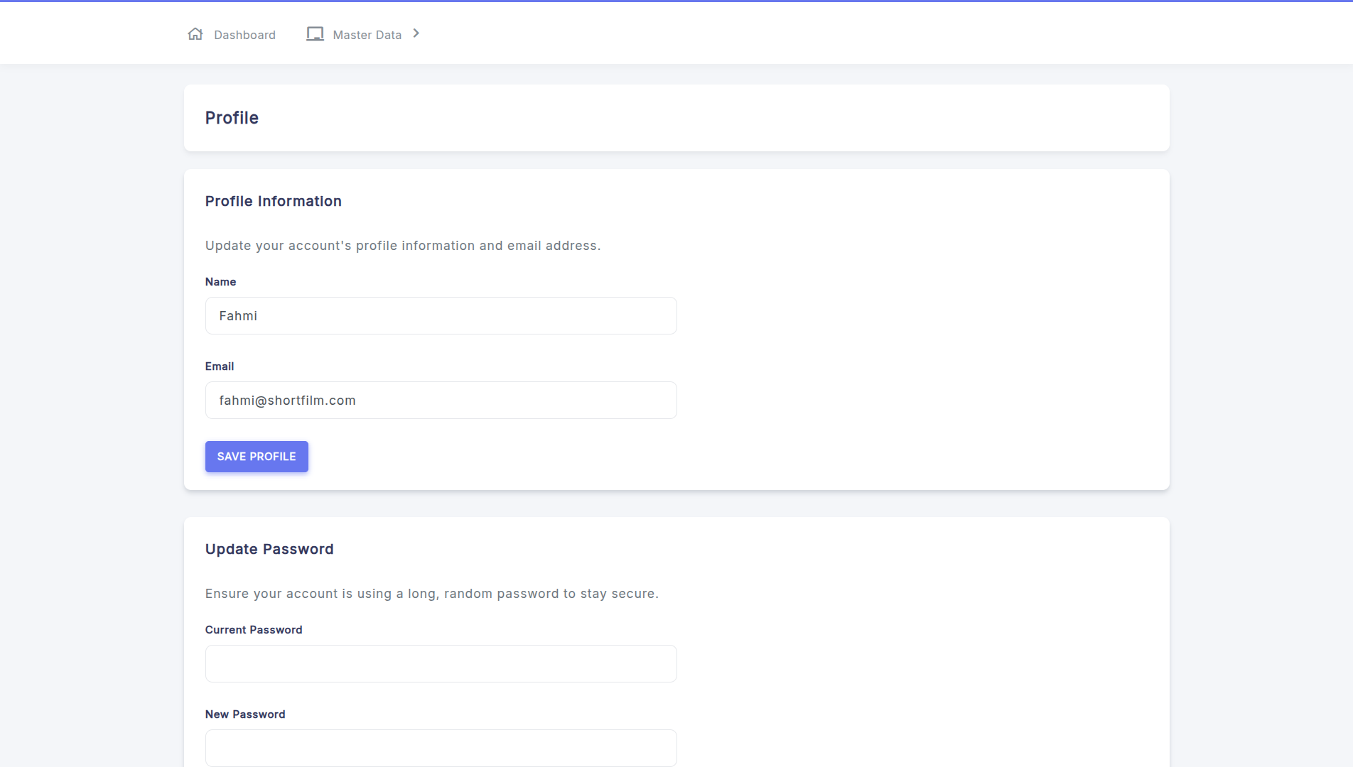Click the New Password label
Image resolution: width=1353 pixels, height=767 pixels.
245,714
